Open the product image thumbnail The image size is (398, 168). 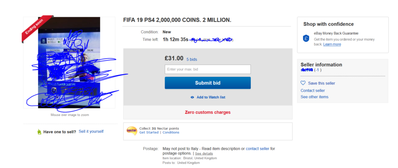69,62
